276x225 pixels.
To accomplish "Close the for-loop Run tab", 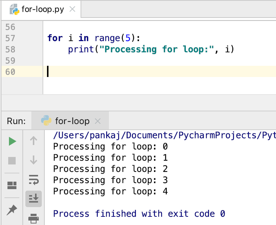I will [97, 121].
